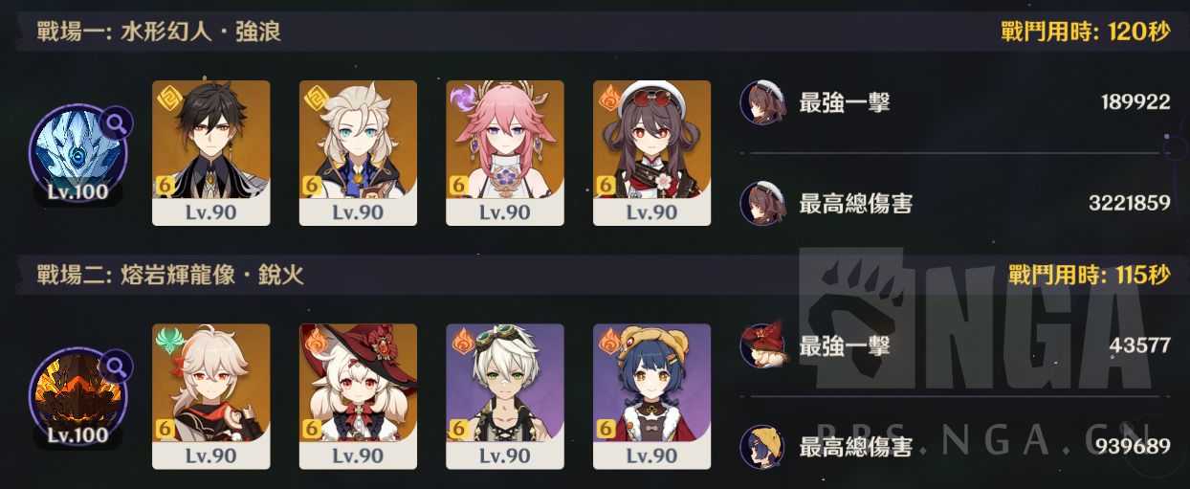The height and width of the screenshot is (489, 1190).
Task: Click the 戰鬥用時: 115秒 label
Action: (1089, 276)
